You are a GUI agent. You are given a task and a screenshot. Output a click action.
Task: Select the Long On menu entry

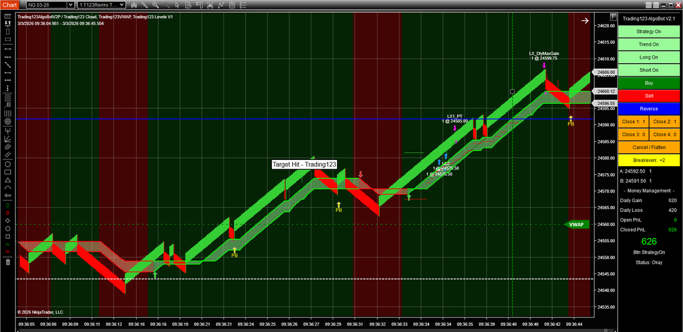tap(648, 57)
